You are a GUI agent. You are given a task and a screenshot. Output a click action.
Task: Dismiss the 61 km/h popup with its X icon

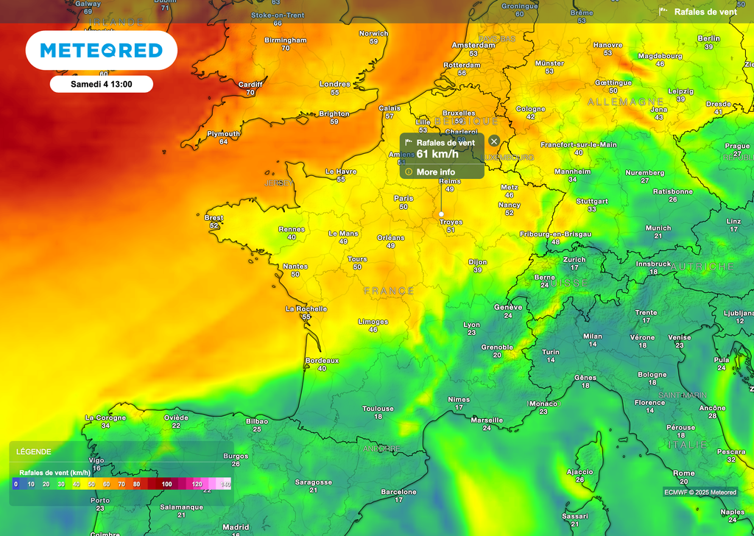(x=493, y=141)
